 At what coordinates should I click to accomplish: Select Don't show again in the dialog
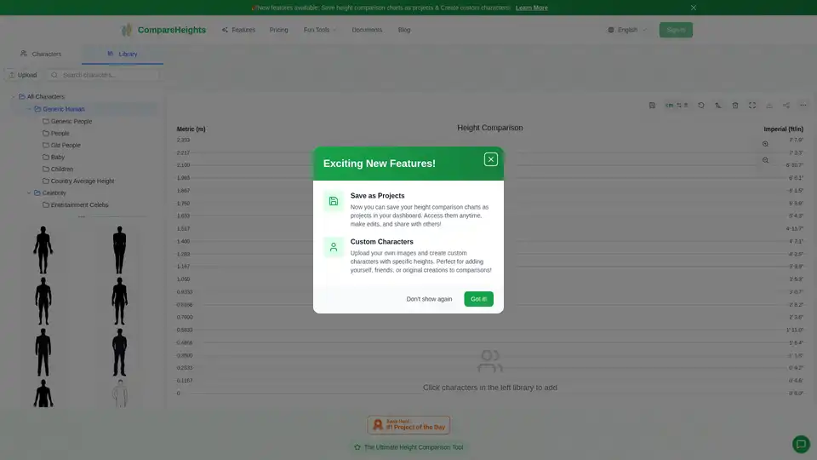[429, 299]
